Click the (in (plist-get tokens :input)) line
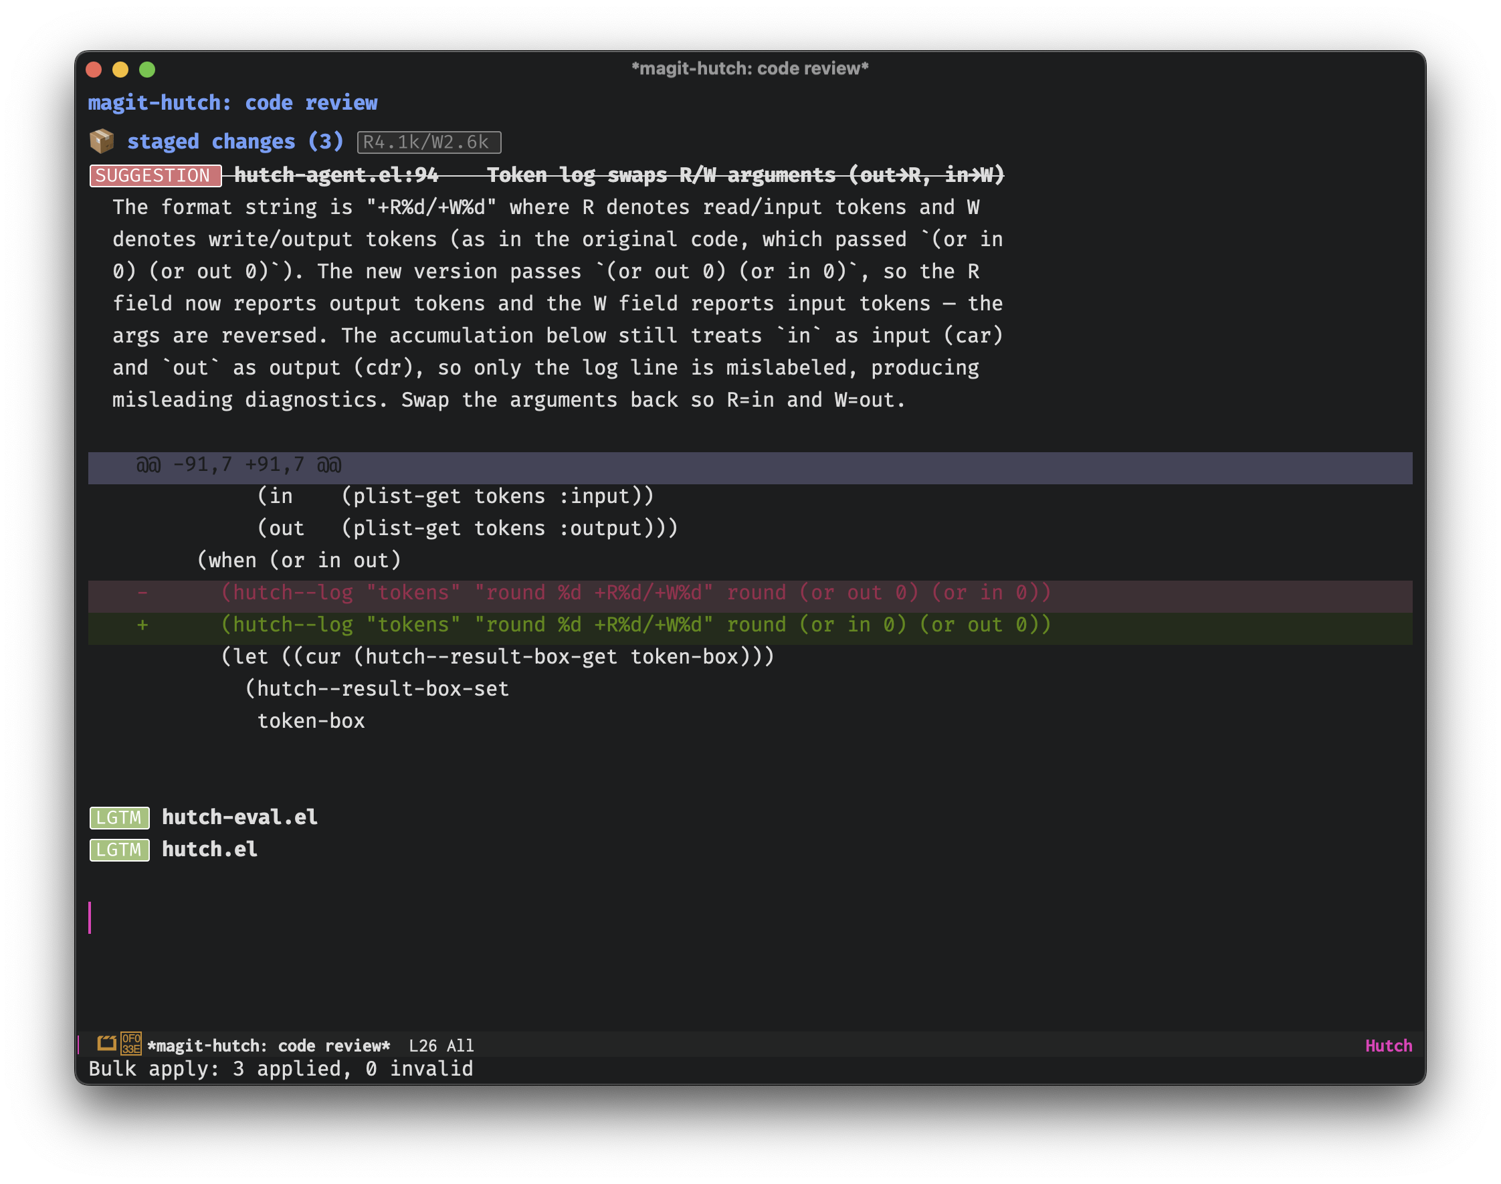The width and height of the screenshot is (1501, 1184). click(456, 496)
